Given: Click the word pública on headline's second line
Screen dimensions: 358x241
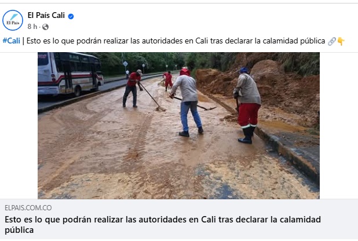Looking at the screenshot, I should 19,230.
